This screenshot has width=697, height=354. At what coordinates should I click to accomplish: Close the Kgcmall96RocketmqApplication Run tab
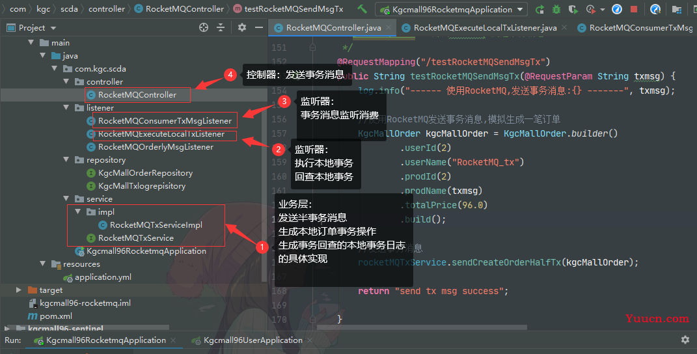pyautogui.click(x=173, y=340)
